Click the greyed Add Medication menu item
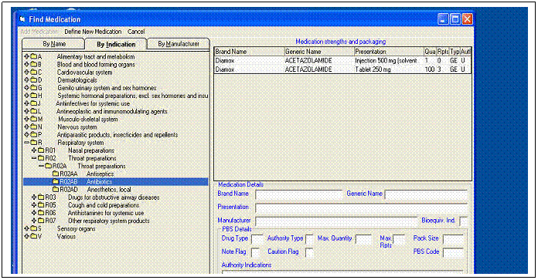 (39, 32)
